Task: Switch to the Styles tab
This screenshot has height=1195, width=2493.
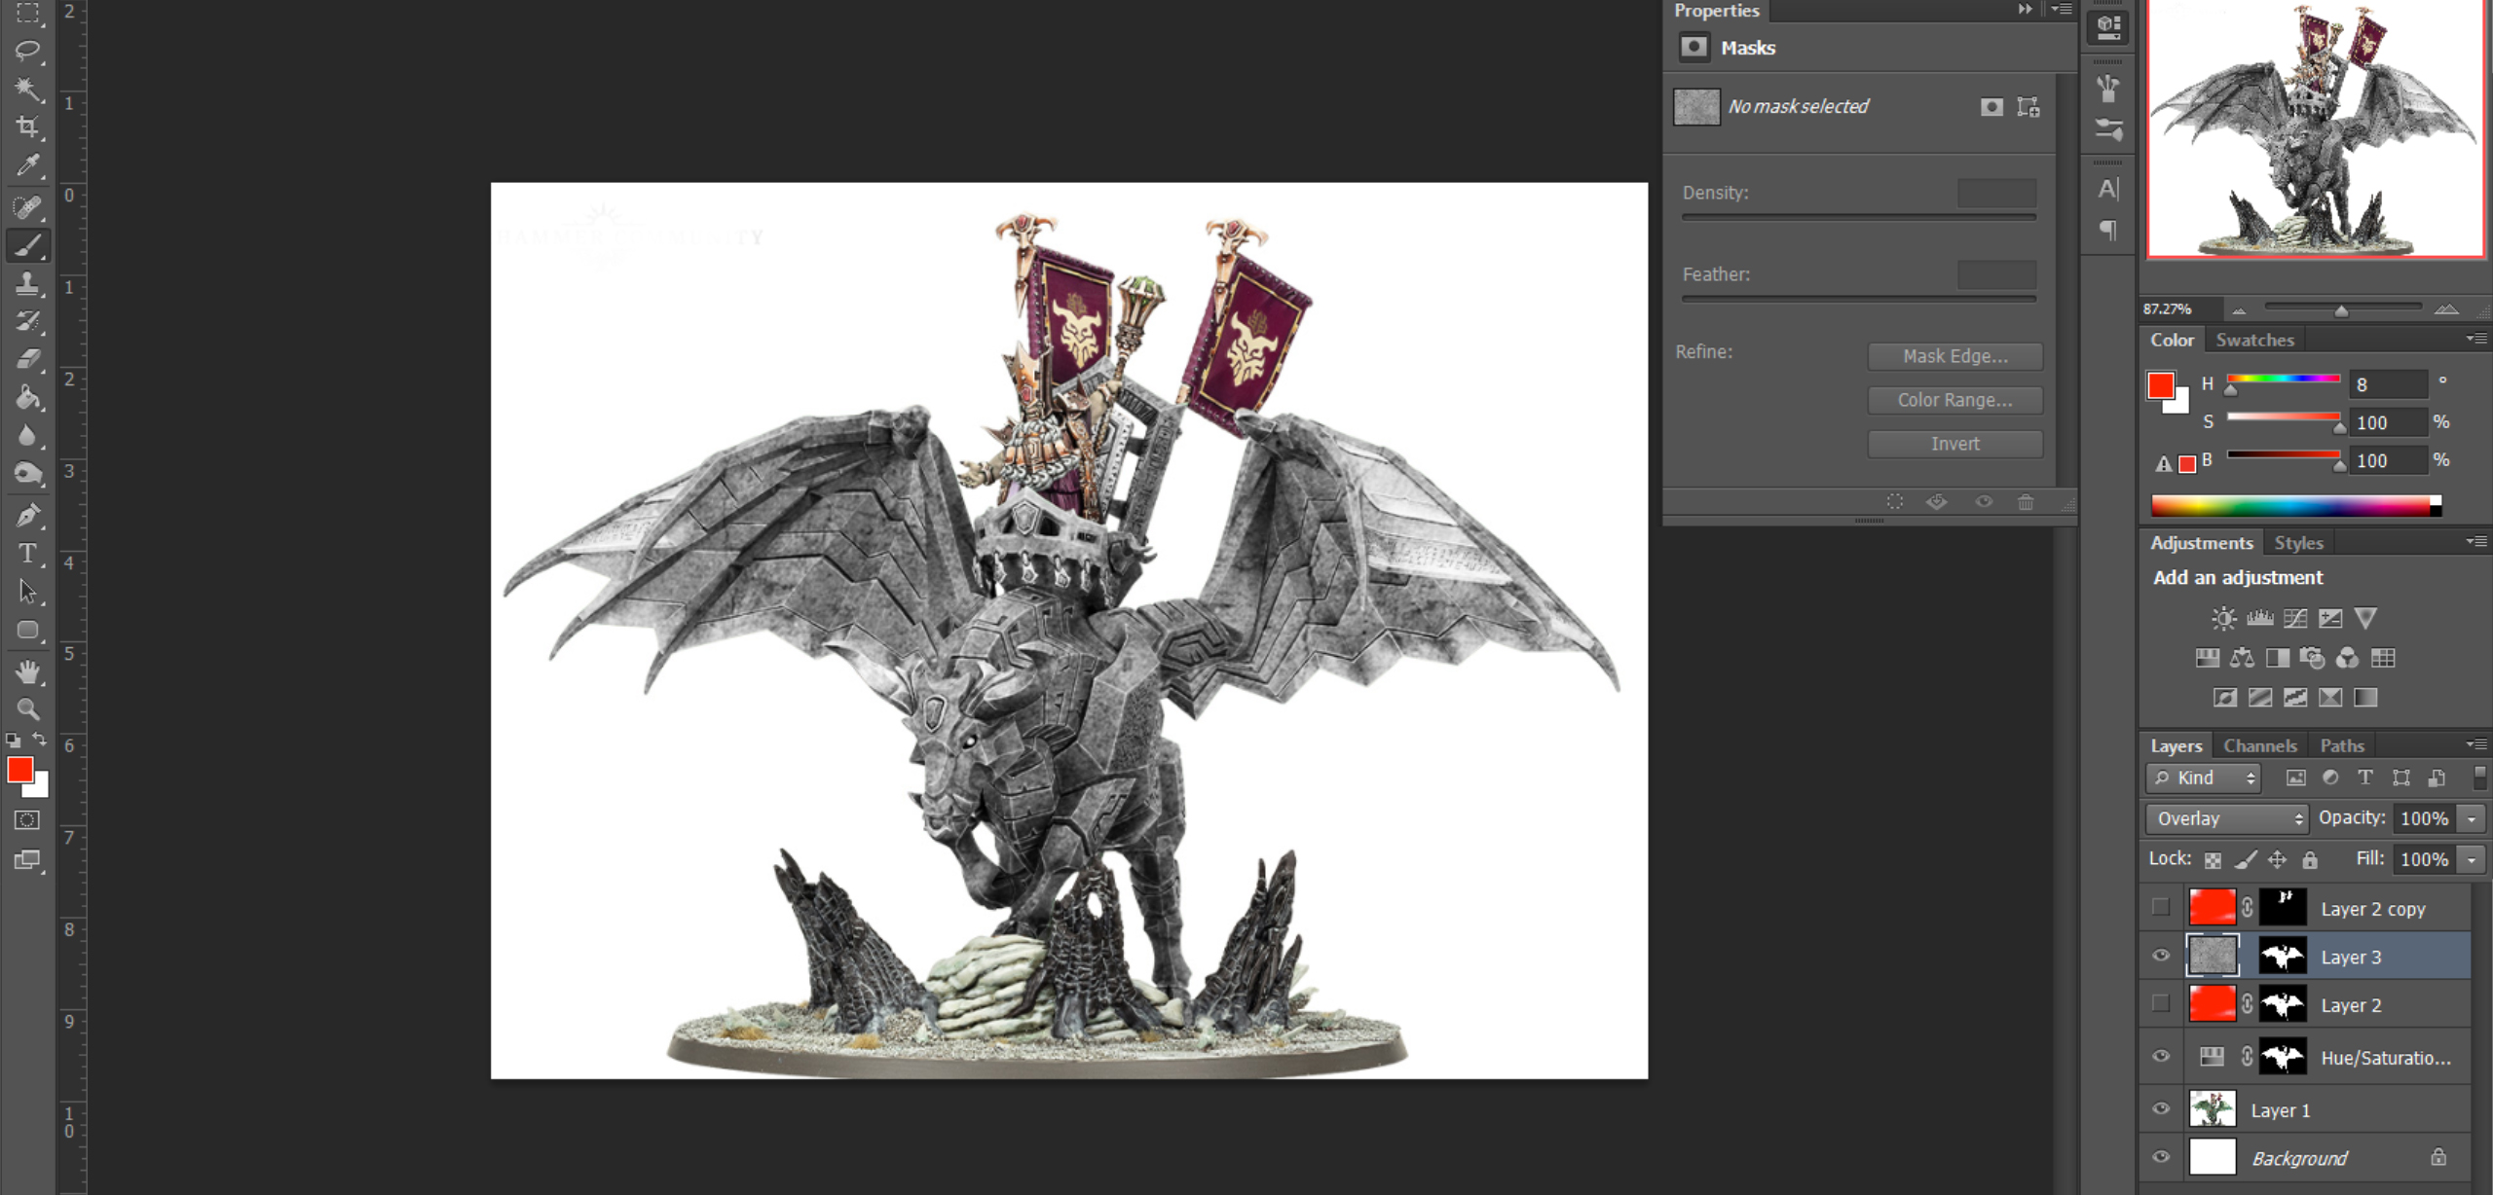Action: coord(2298,543)
